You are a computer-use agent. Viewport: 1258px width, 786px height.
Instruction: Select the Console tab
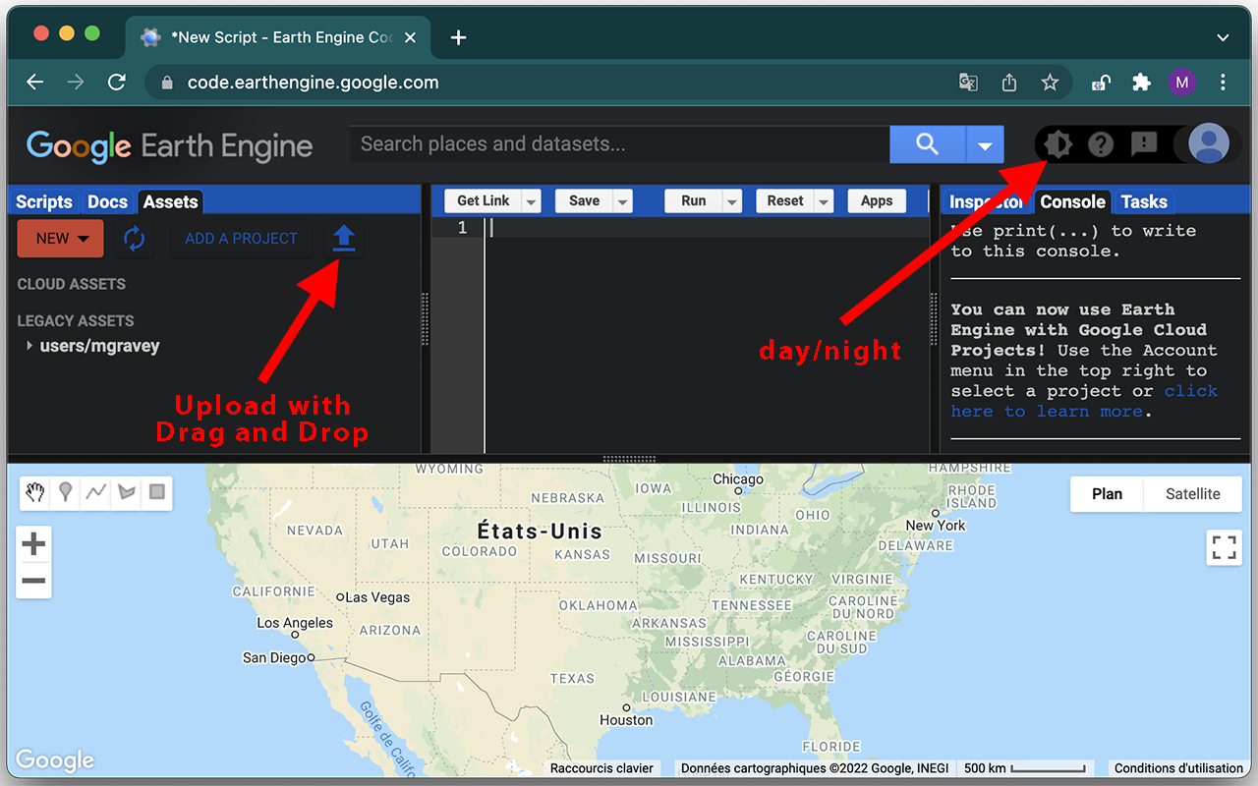coord(1072,201)
